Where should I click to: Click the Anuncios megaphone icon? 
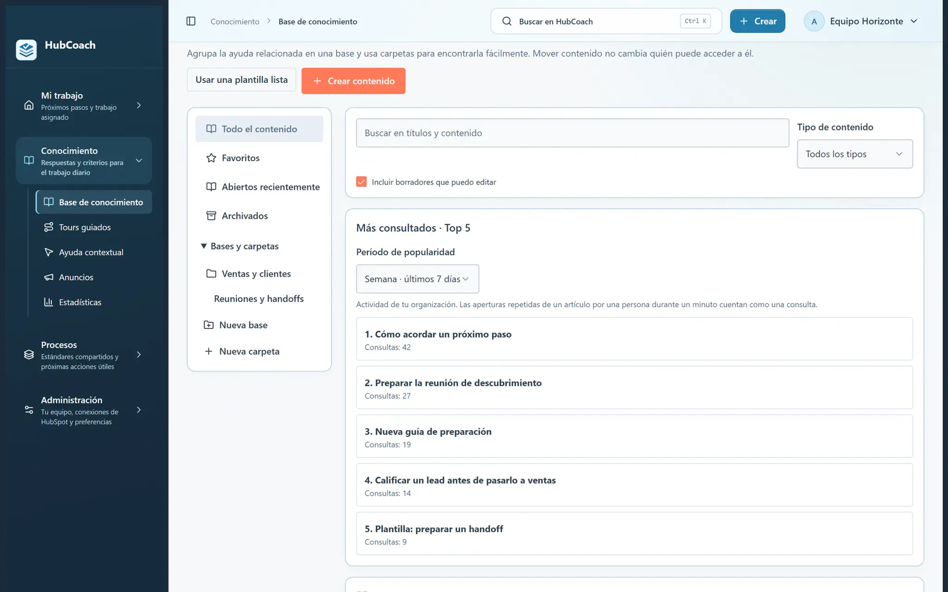[49, 277]
